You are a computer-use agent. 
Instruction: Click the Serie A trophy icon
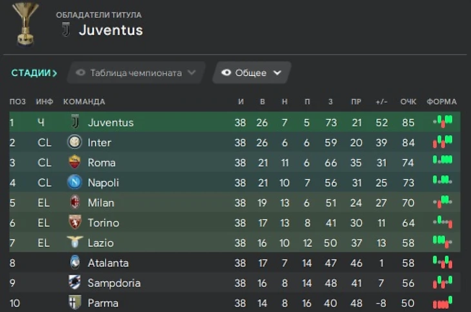(25, 23)
